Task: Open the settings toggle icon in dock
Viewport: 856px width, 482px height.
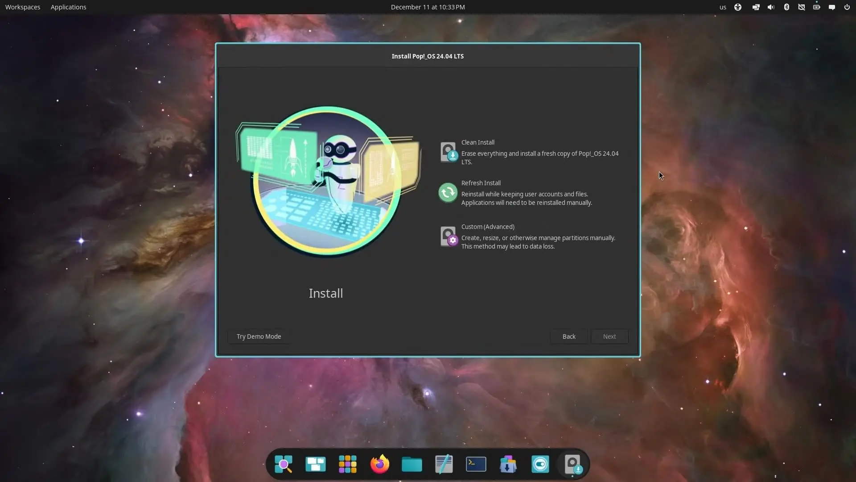Action: click(540, 464)
